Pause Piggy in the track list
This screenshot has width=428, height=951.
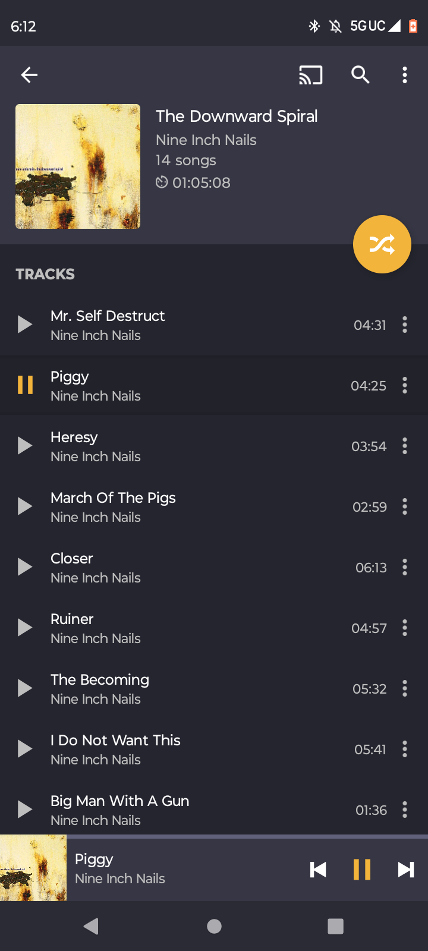pos(25,385)
